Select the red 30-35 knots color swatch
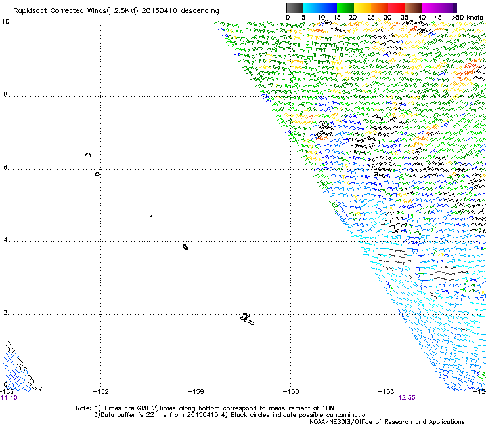Image resolution: width=486 pixels, height=426 pixels. (x=397, y=8)
